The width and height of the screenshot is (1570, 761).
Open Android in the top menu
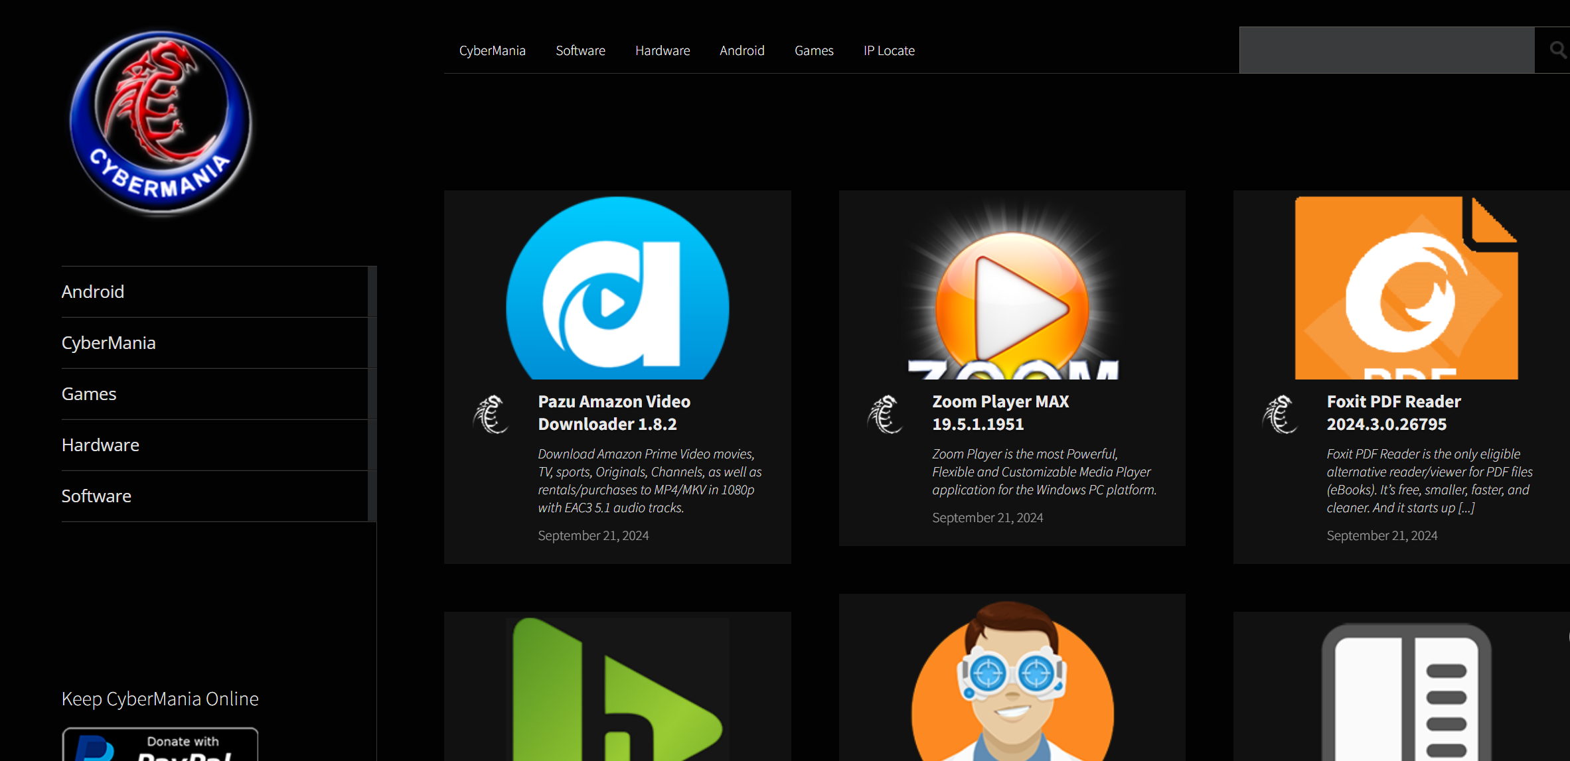[742, 50]
